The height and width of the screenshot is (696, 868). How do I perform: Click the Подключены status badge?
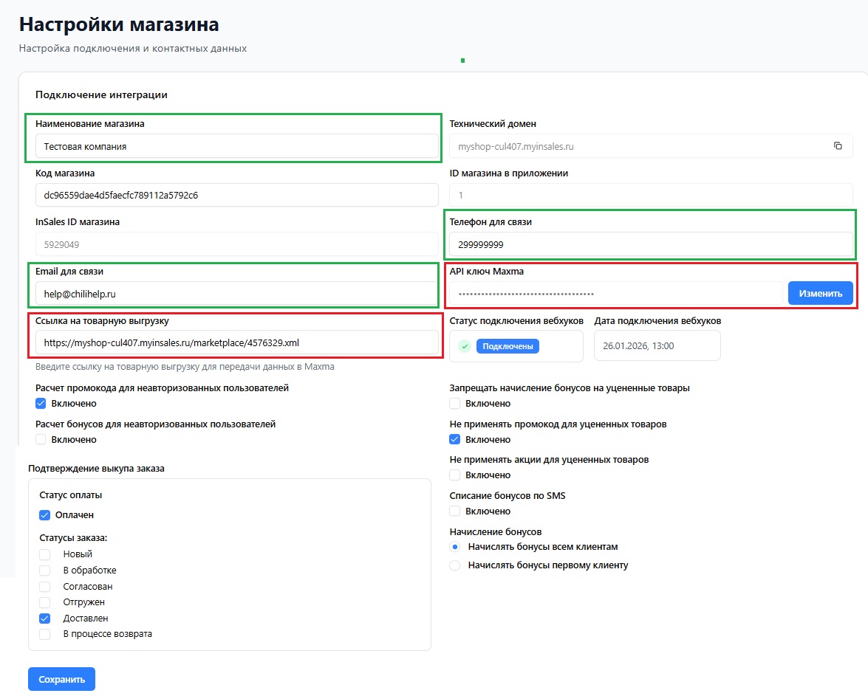pos(508,346)
